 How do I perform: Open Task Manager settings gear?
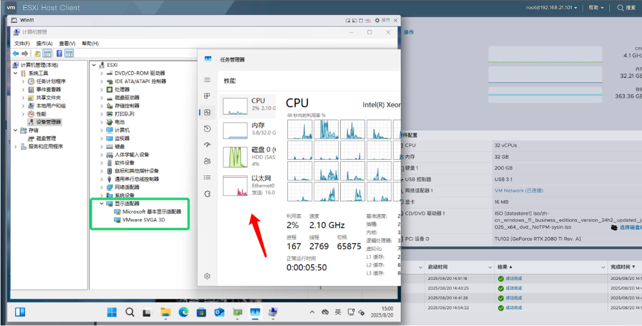[207, 276]
